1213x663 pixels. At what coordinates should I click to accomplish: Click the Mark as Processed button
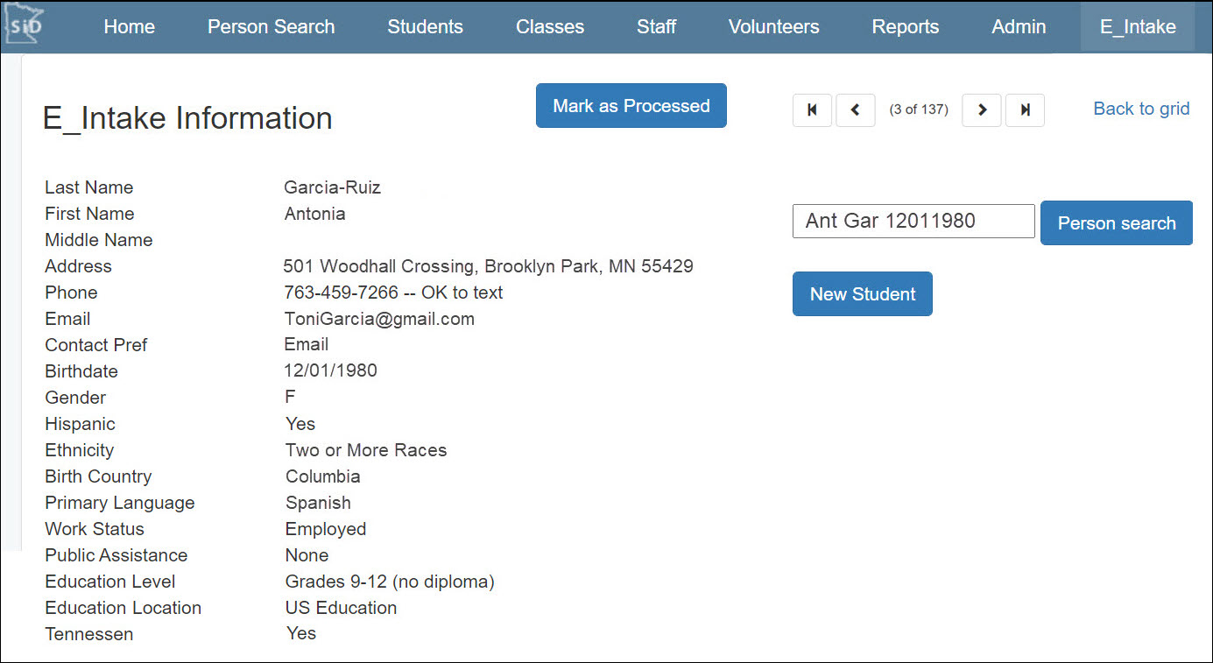(631, 105)
